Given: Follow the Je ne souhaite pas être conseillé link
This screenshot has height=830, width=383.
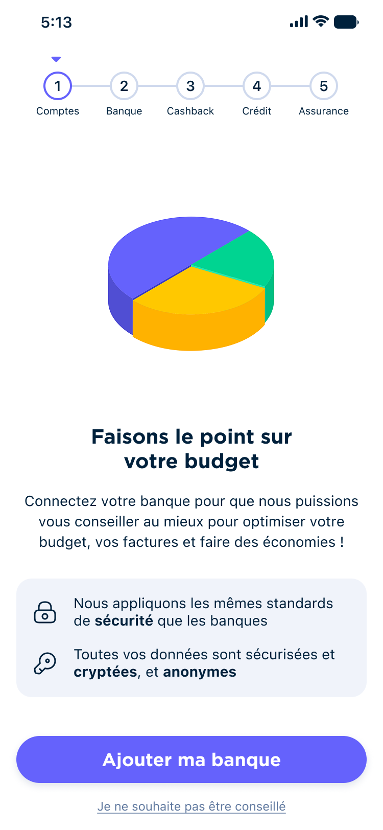Looking at the screenshot, I should pyautogui.click(x=192, y=806).
